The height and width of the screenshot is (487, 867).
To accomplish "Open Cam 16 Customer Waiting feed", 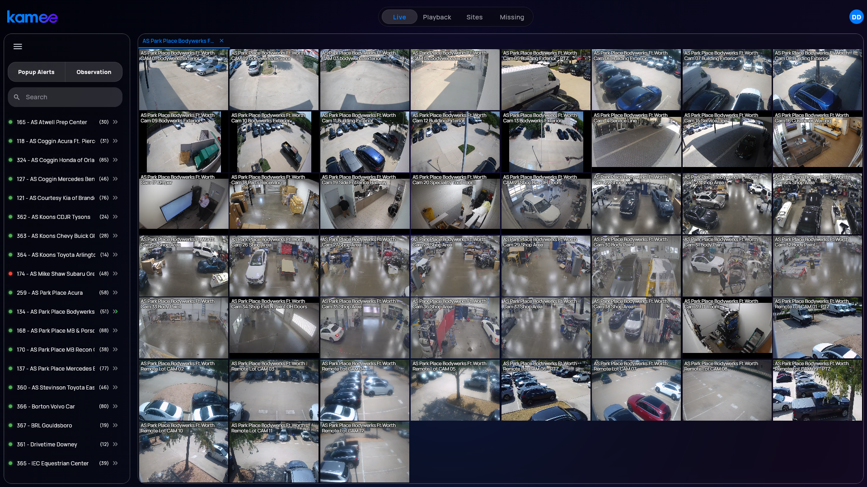I will [x=817, y=142].
